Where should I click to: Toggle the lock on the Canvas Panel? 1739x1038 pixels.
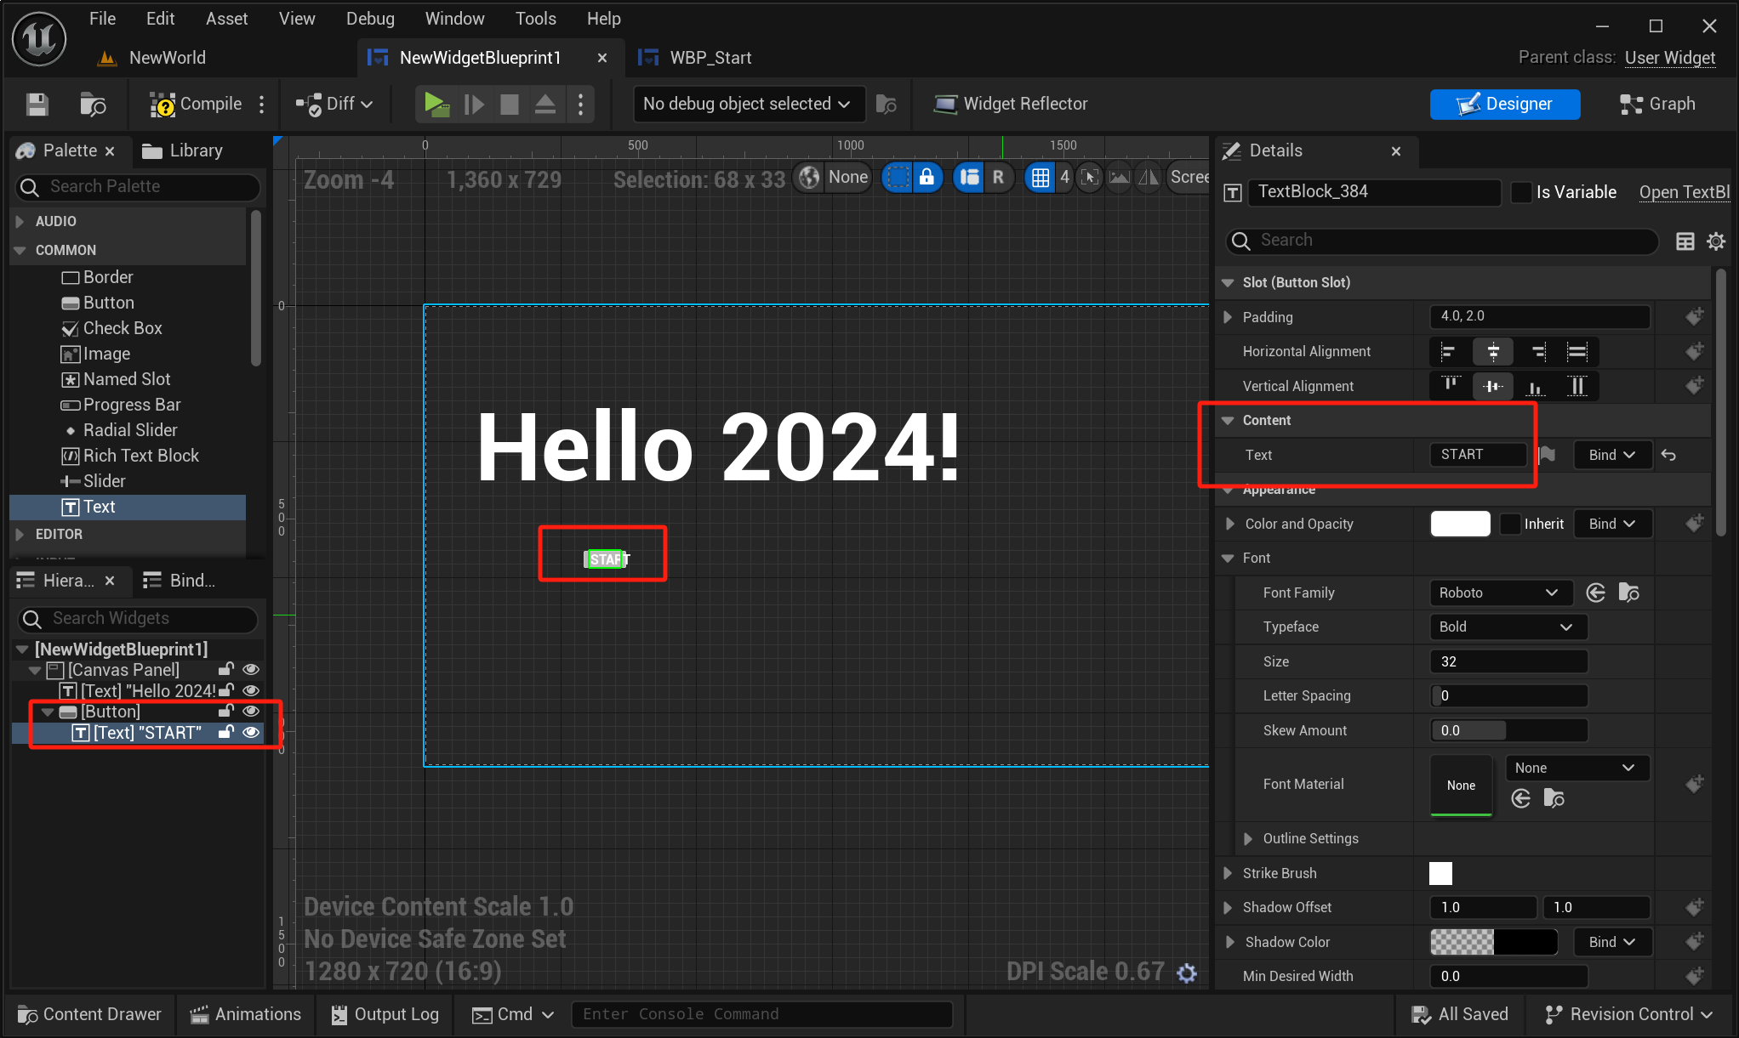coord(225,670)
